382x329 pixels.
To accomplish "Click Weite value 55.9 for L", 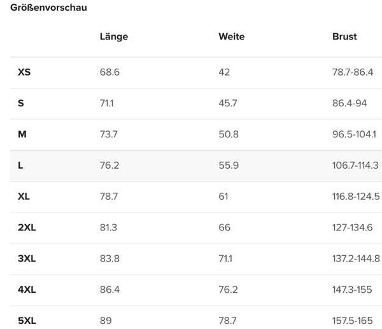I will (229, 165).
